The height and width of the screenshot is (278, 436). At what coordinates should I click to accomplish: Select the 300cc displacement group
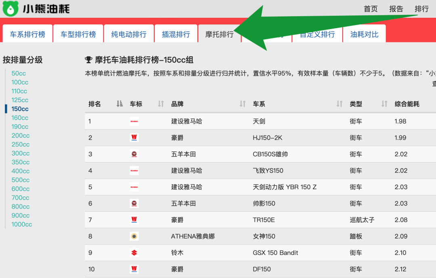pos(20,153)
